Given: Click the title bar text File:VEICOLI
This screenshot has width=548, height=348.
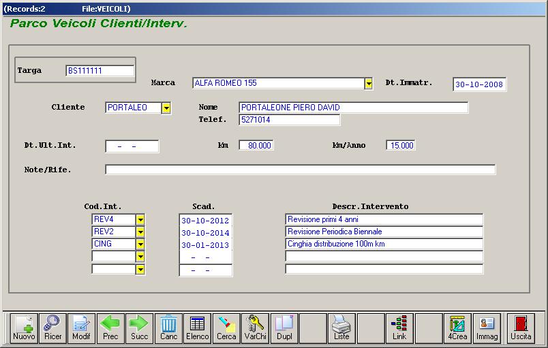Looking at the screenshot, I should [x=106, y=9].
